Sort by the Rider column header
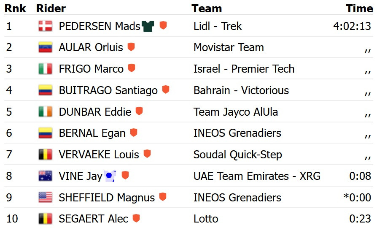The width and height of the screenshot is (377, 228). pos(51,8)
